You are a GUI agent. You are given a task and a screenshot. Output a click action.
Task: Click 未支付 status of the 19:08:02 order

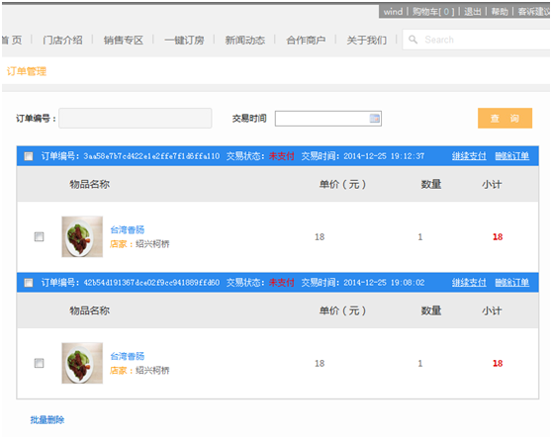[282, 282]
